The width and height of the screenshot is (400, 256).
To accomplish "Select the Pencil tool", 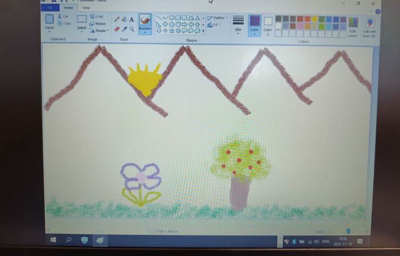I will (117, 20).
